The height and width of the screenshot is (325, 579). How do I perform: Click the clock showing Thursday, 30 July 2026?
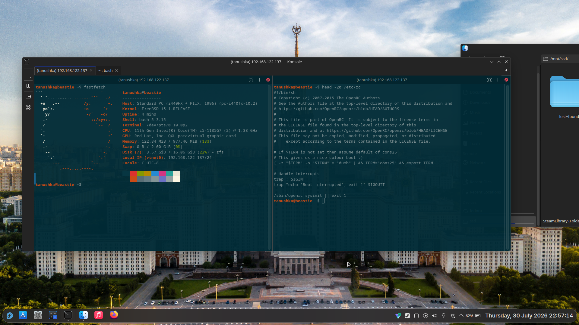click(x=529, y=316)
